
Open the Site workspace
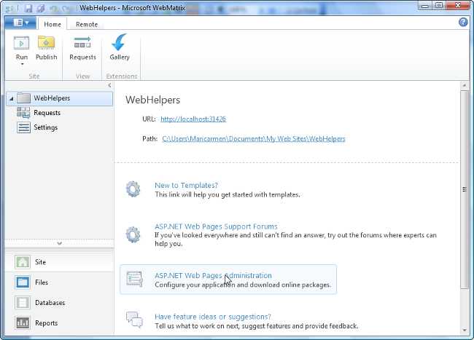click(40, 262)
